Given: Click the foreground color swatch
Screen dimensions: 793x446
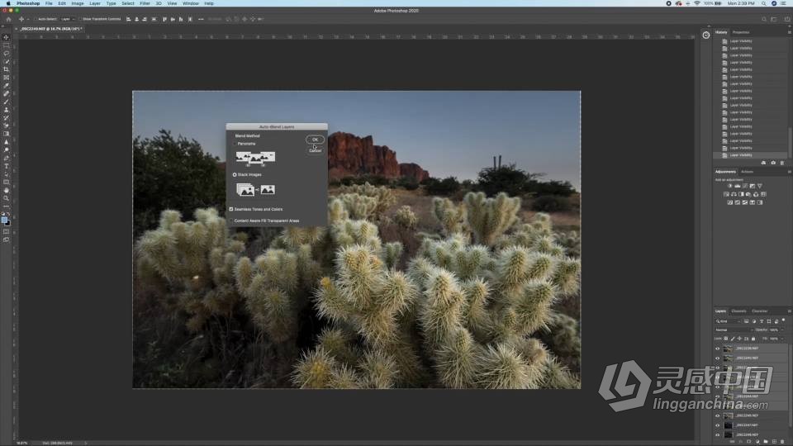Looking at the screenshot, I should click(5, 220).
